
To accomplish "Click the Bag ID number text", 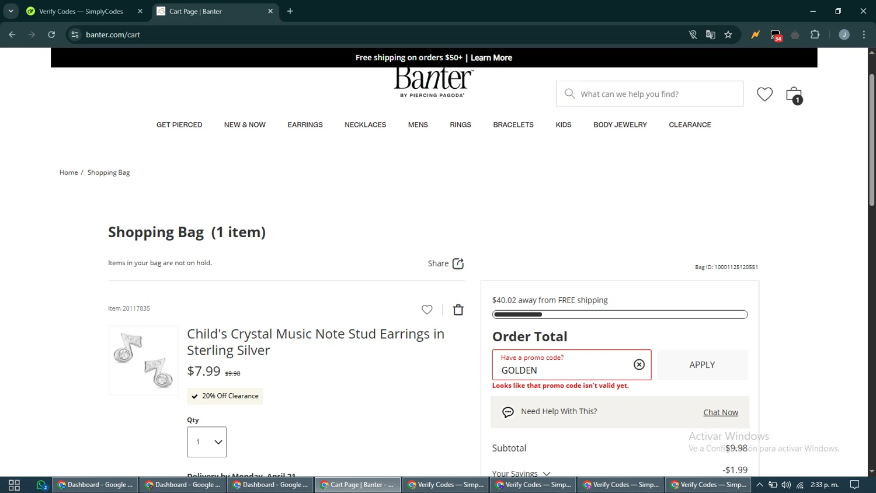I will (726, 267).
